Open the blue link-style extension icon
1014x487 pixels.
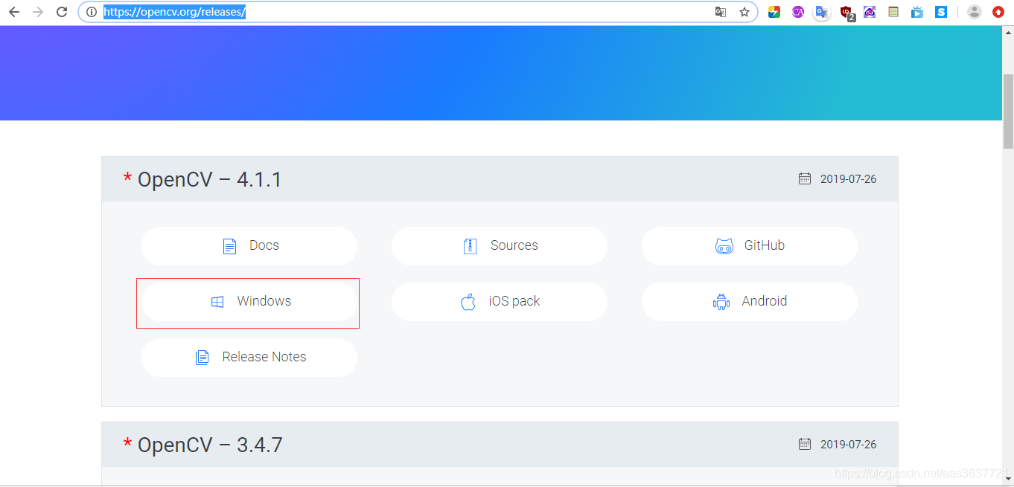[x=870, y=12]
